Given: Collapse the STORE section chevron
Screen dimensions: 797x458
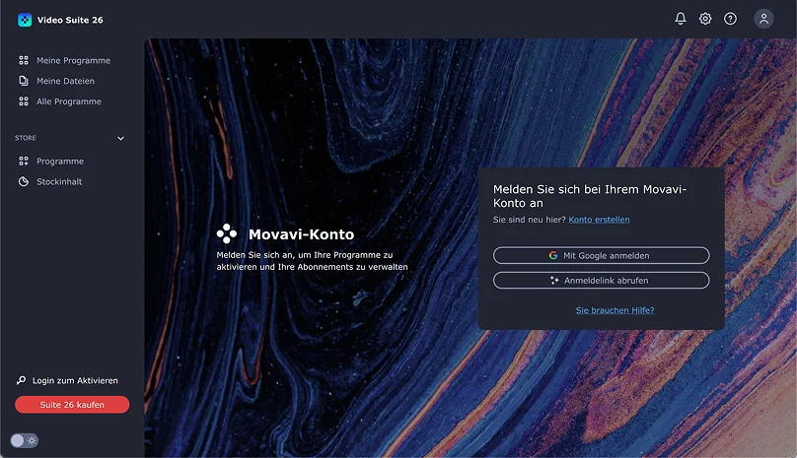Looking at the screenshot, I should tap(120, 138).
